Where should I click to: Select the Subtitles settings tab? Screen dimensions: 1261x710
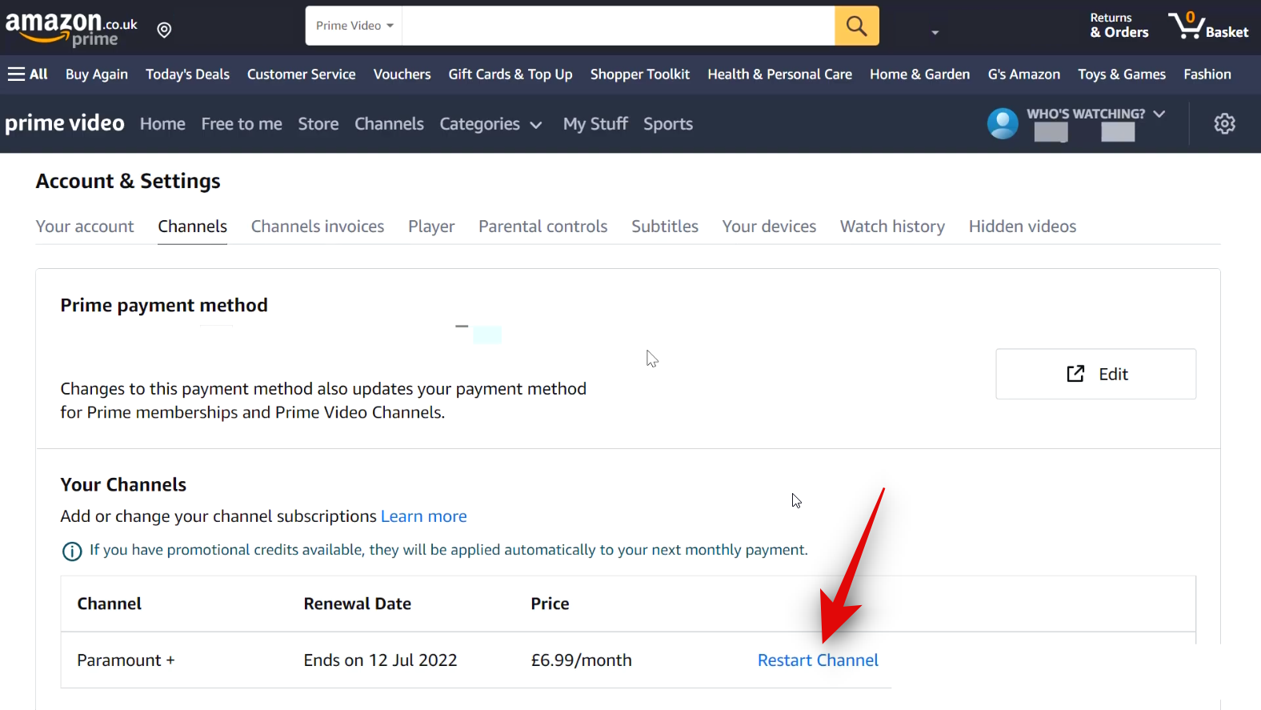664,227
